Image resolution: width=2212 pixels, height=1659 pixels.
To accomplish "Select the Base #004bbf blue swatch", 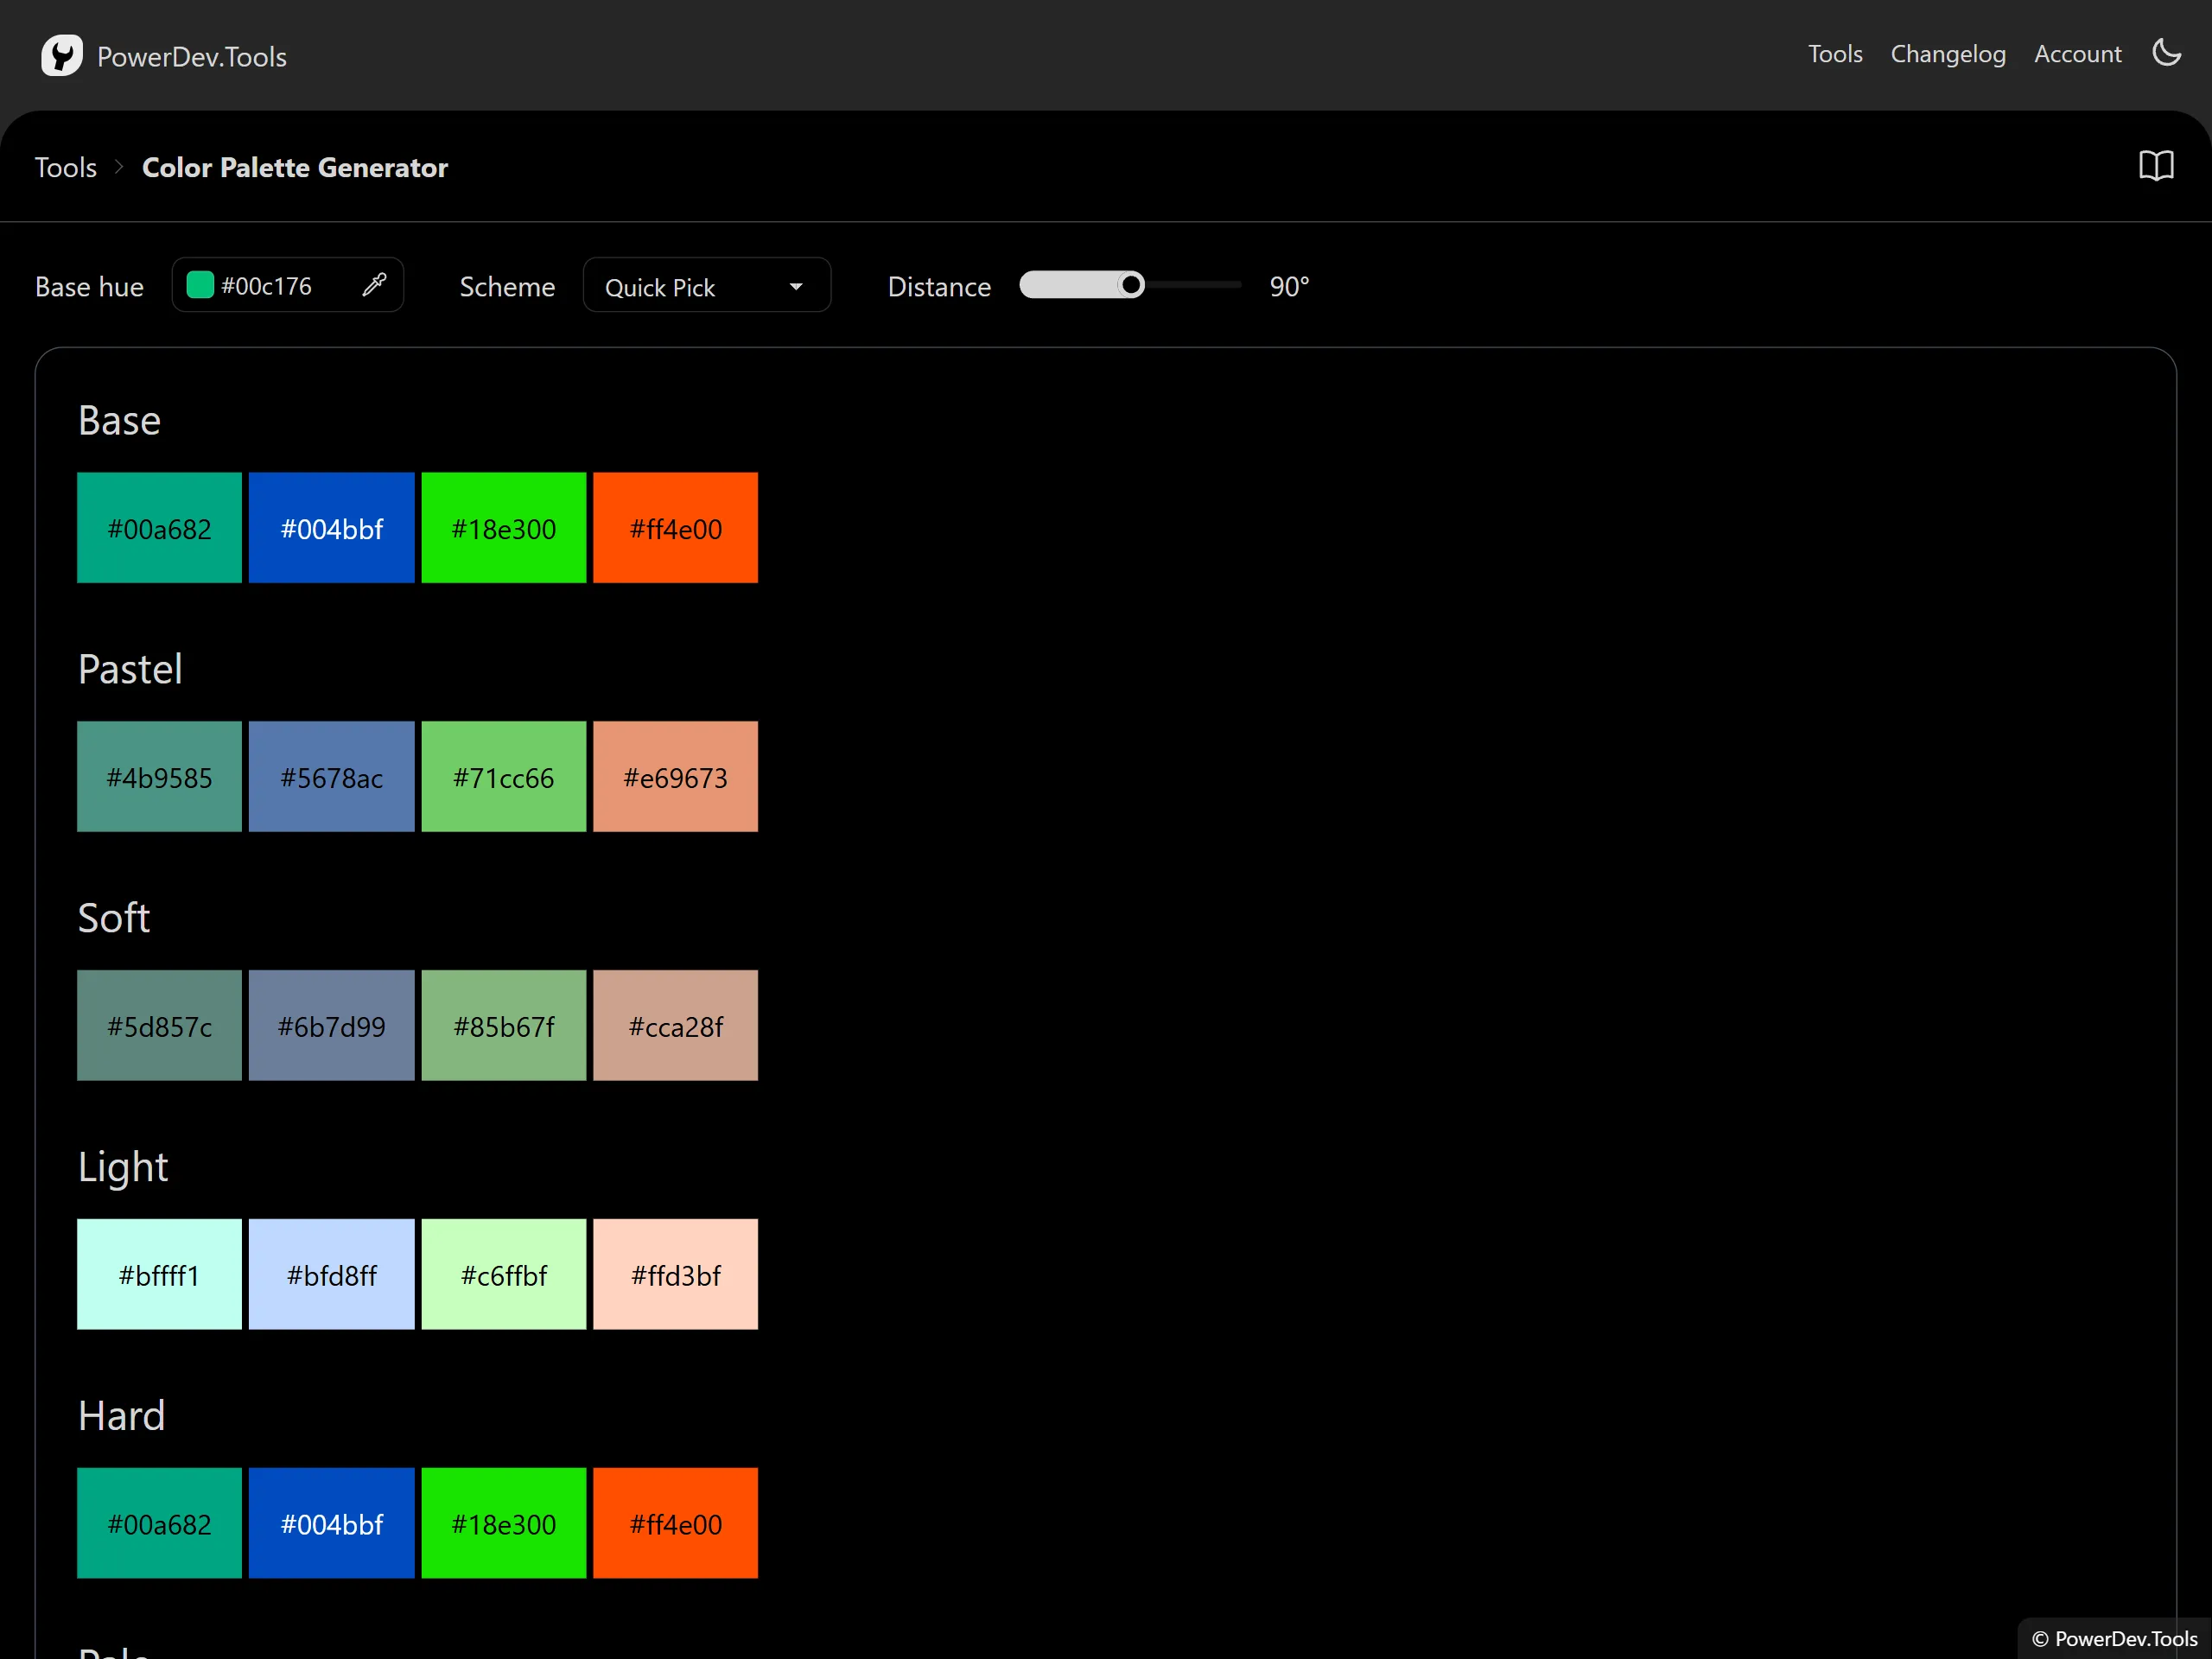I will tap(331, 528).
